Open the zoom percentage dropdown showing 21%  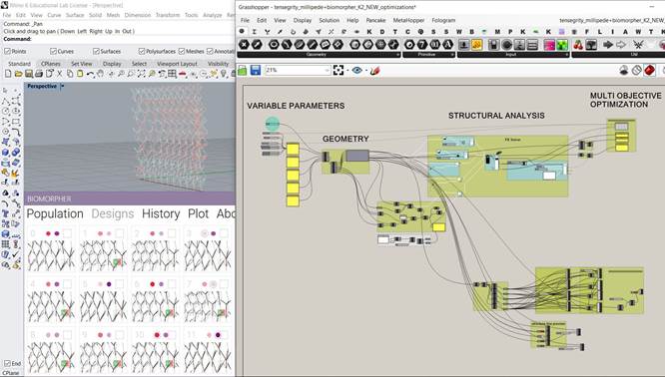[x=298, y=71]
